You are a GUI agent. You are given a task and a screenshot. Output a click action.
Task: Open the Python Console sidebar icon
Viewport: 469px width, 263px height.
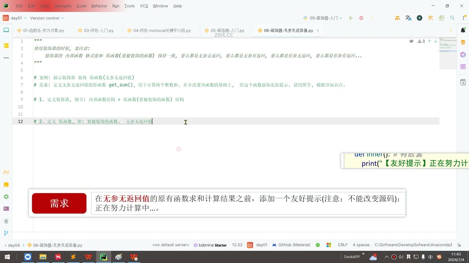6,172
